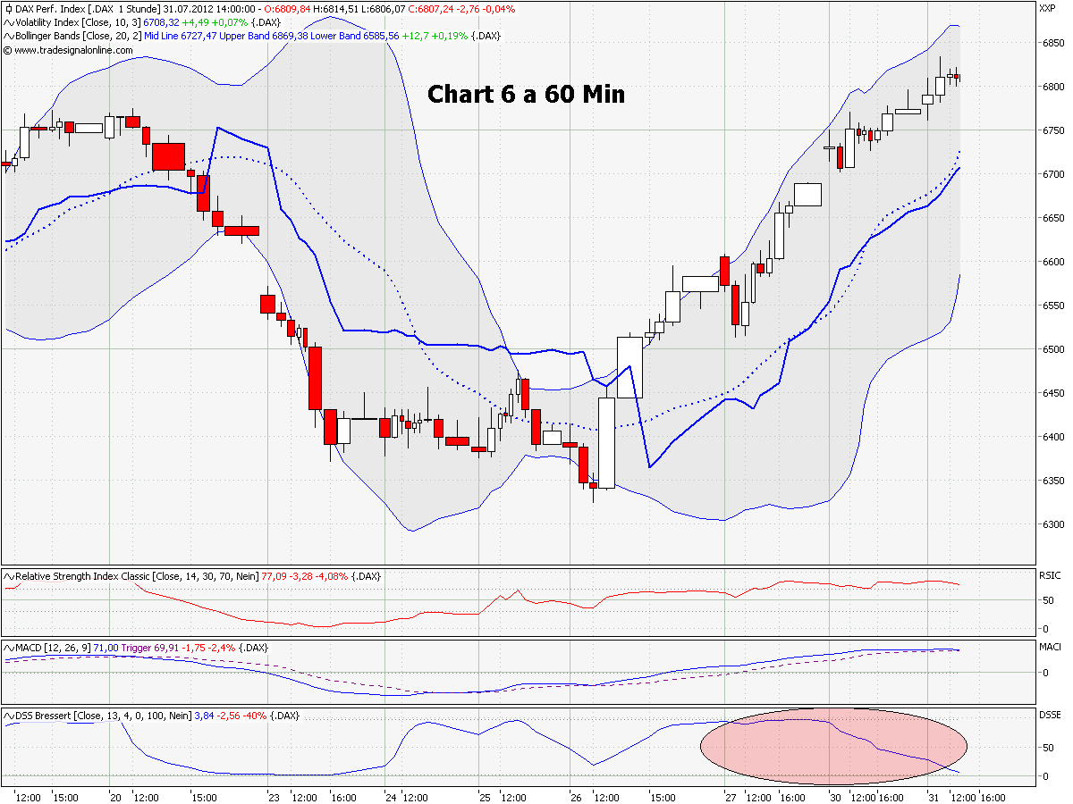This screenshot has width=1073, height=804.
Task: Click the Bollinger Bands line icon
Action: tap(7, 36)
